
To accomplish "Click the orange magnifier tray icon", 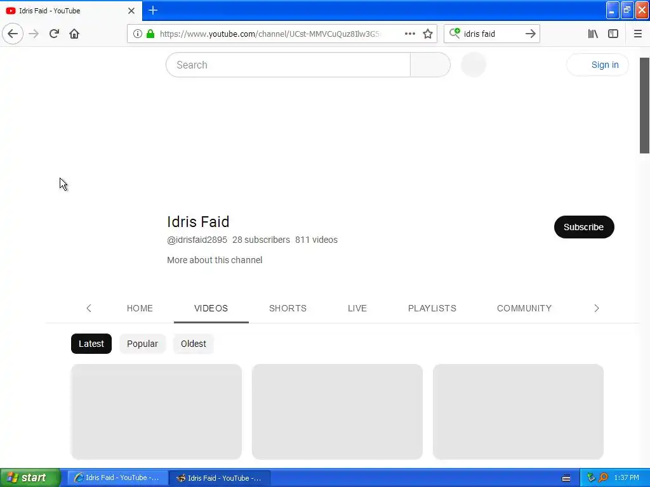I will pos(603,477).
